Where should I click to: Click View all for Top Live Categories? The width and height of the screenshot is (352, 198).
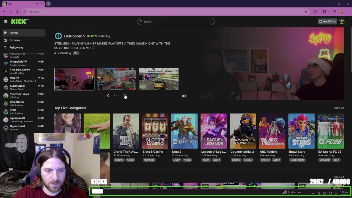pos(339,108)
